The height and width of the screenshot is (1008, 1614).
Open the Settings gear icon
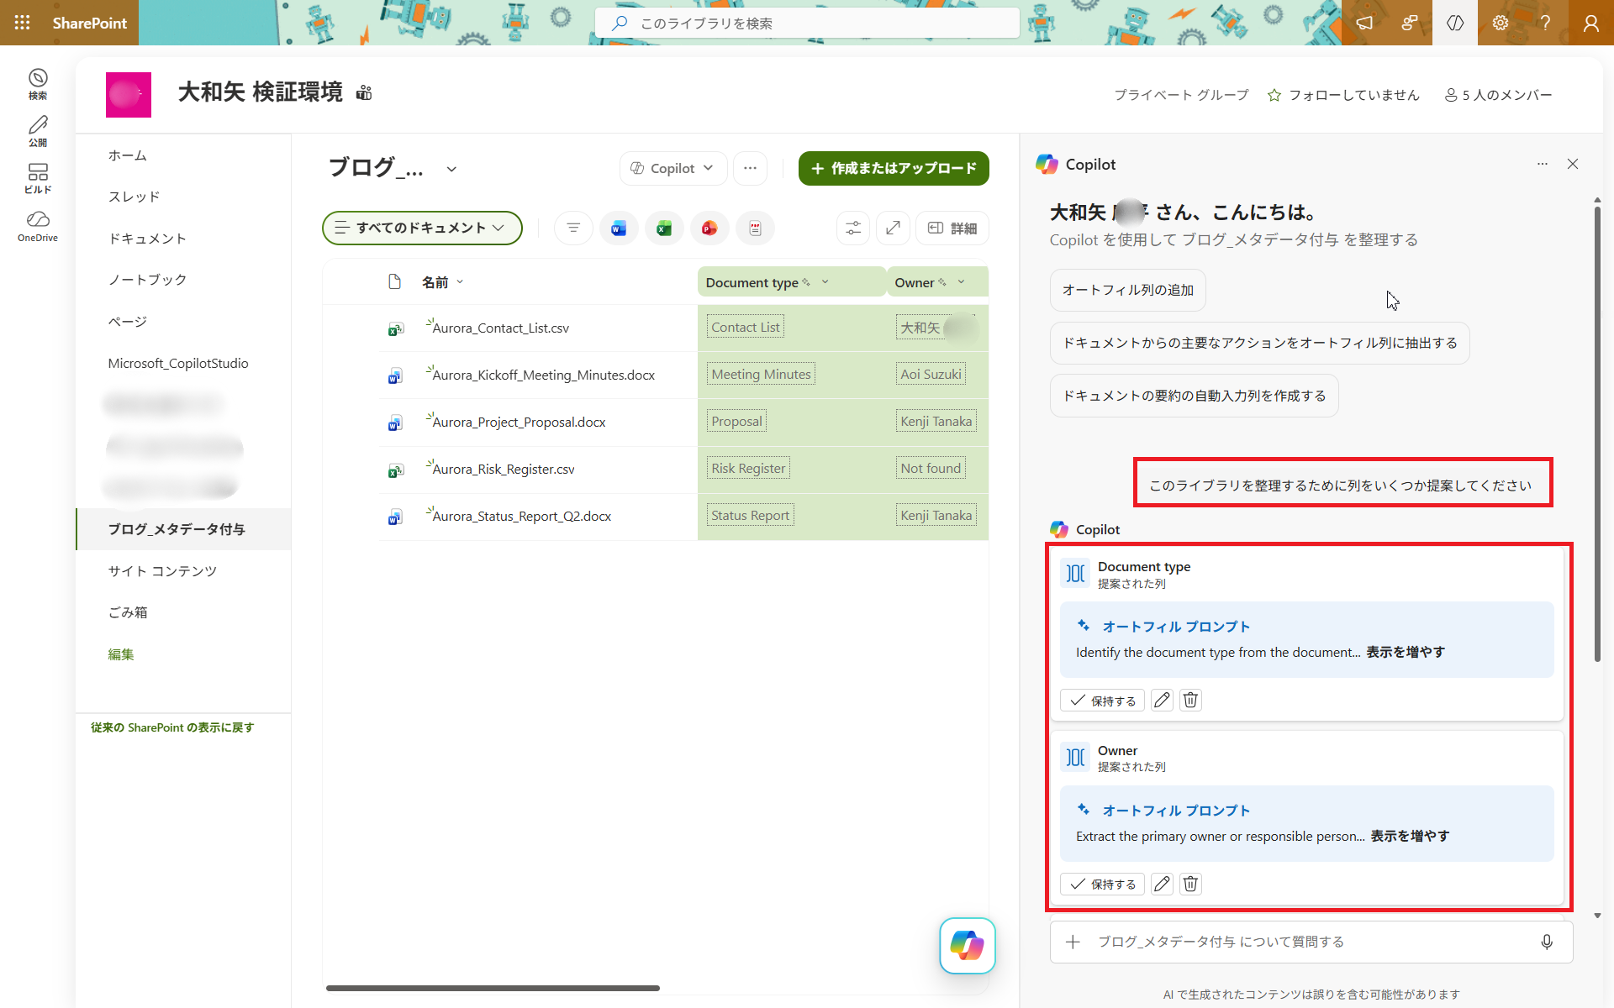point(1501,23)
